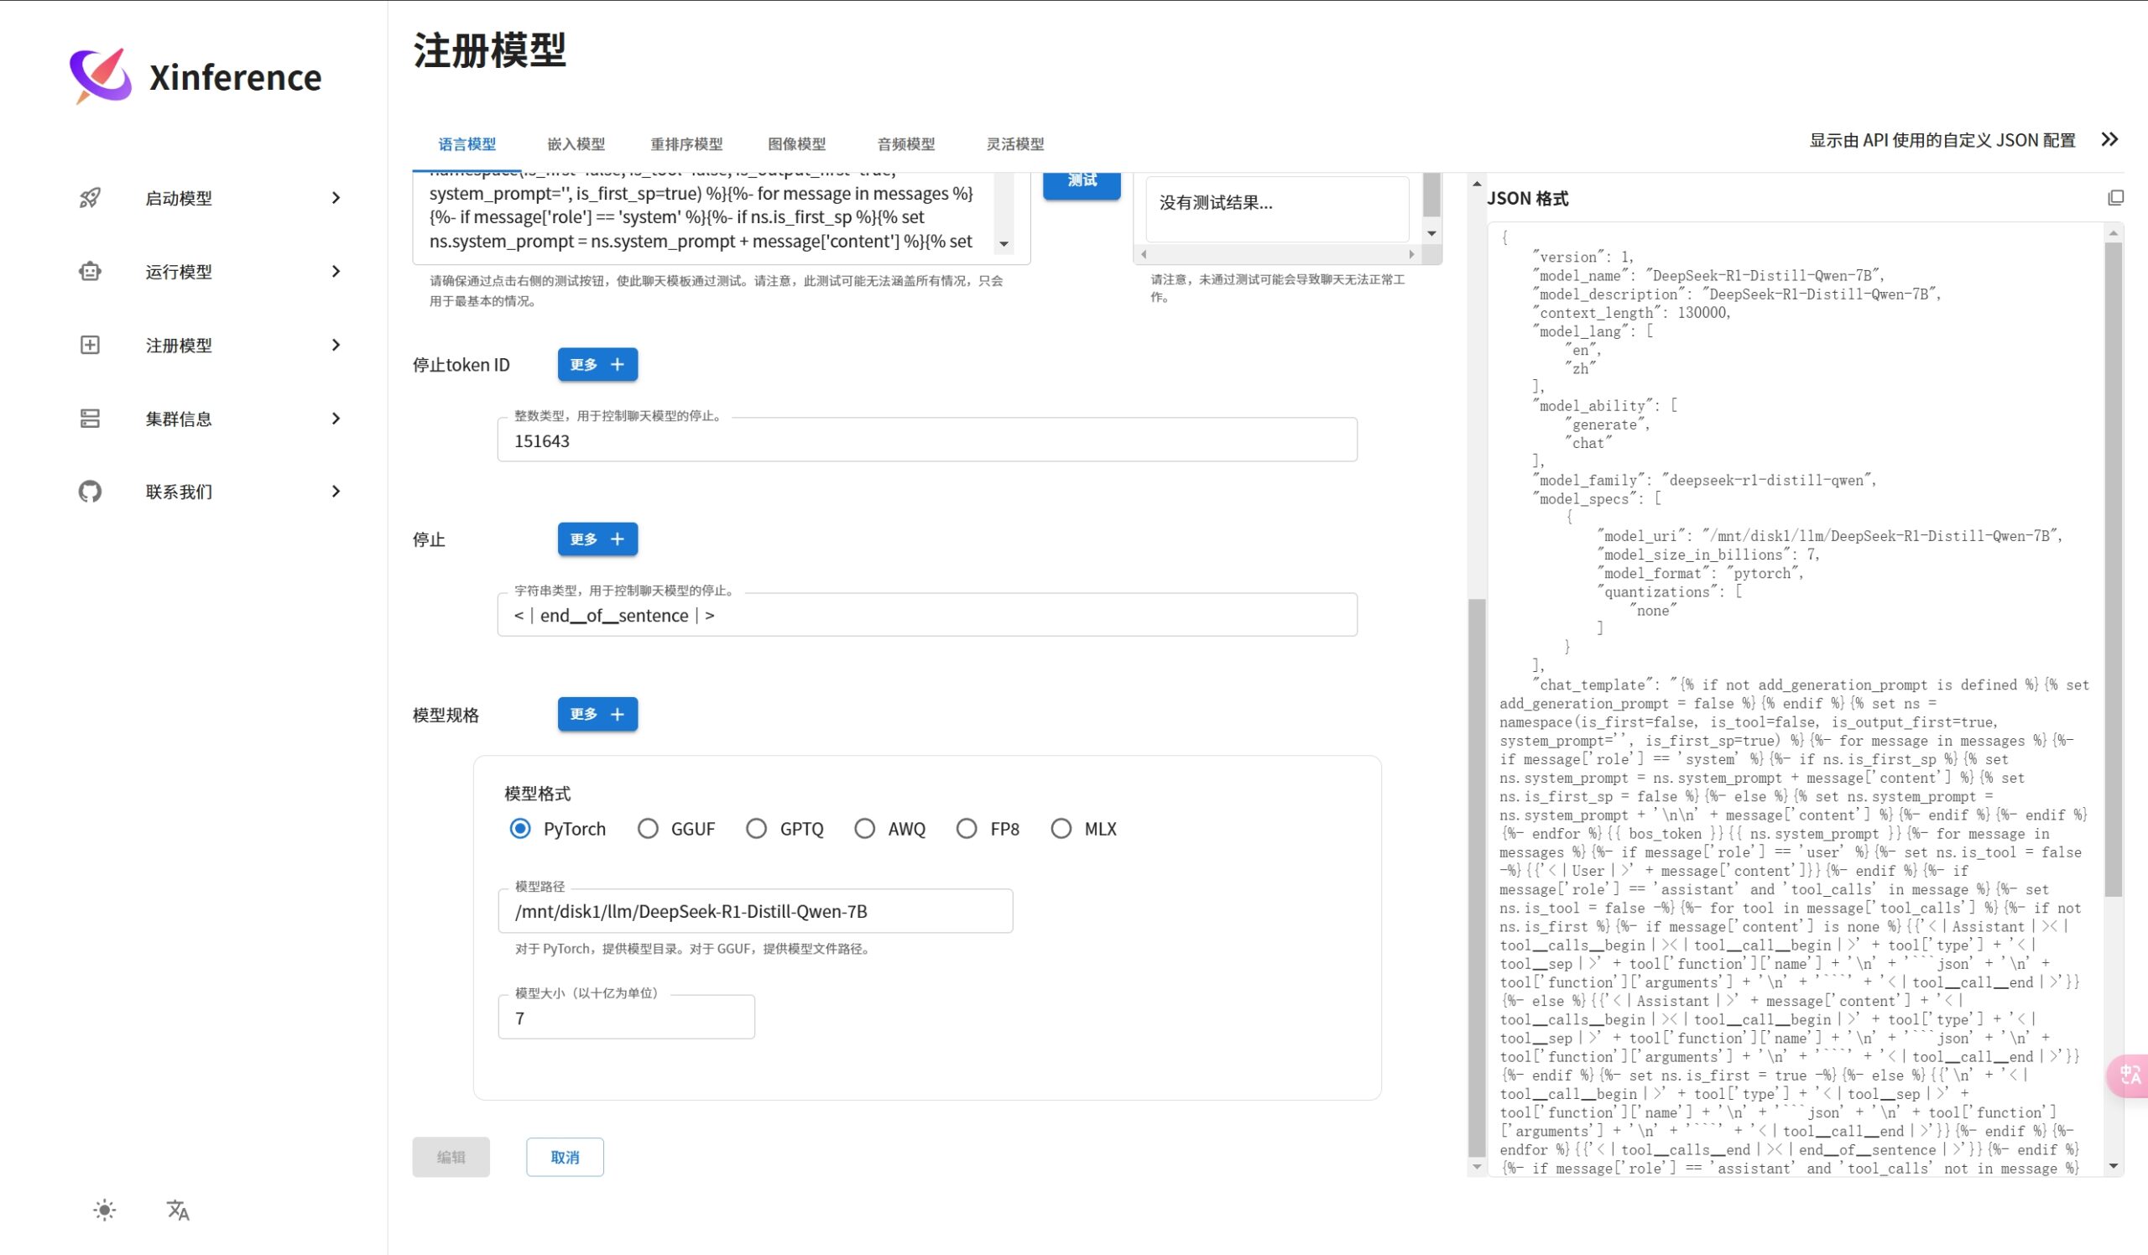
Task: Select the MLX model format
Action: [1061, 828]
